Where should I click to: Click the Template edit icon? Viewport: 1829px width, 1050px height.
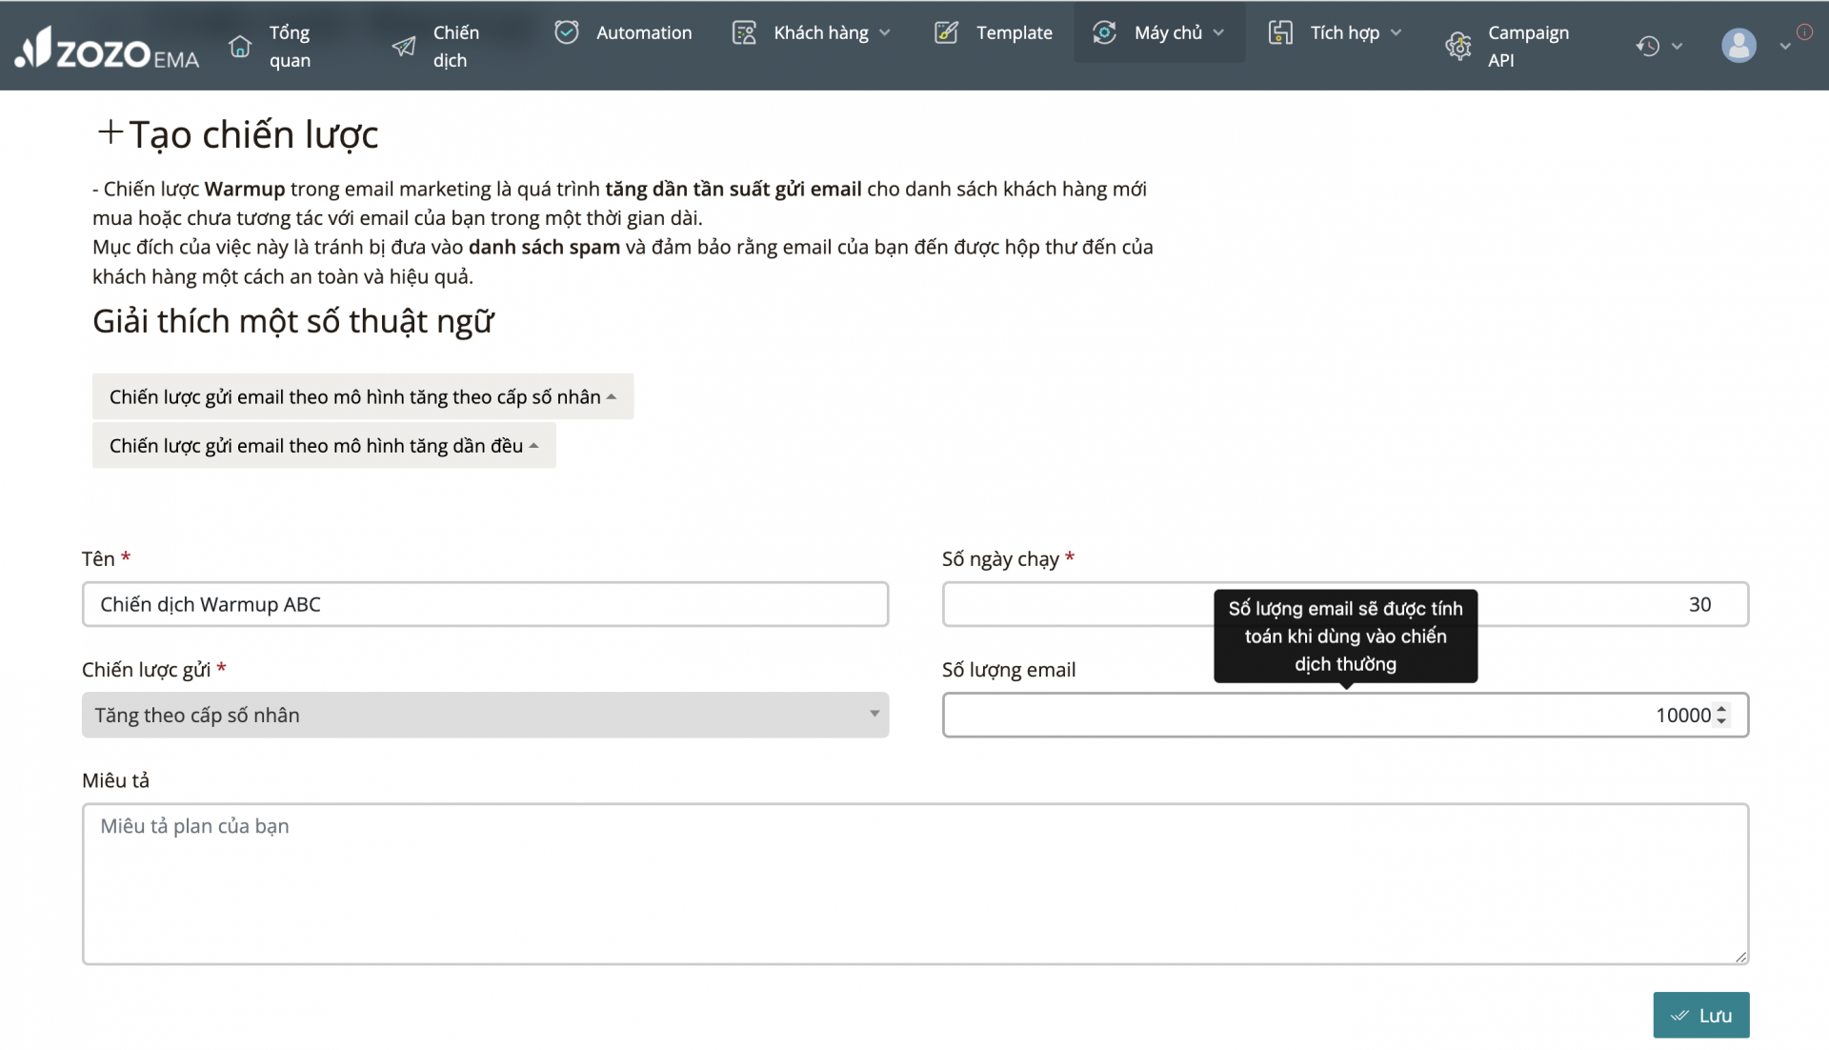[946, 32]
